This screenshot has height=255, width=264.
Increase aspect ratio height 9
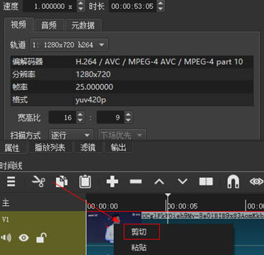(x=128, y=114)
